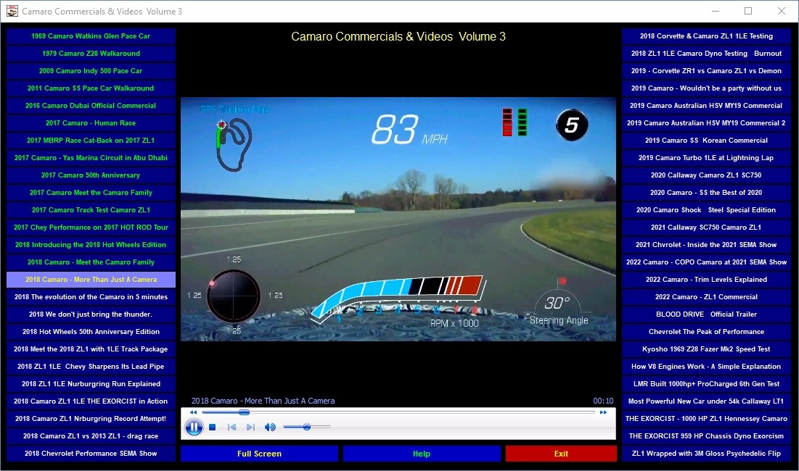The height and width of the screenshot is (471, 799).
Task: Switch video to Full Screen
Action: [x=259, y=454]
